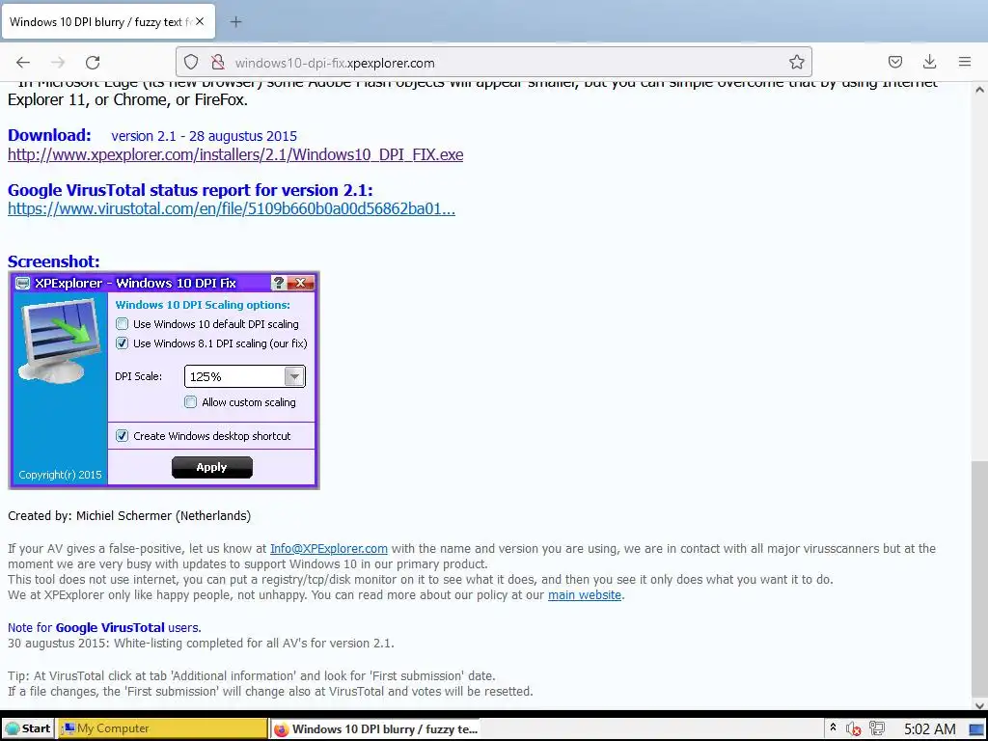Close the Windows 10 DPI blurry tab

[x=200, y=21]
